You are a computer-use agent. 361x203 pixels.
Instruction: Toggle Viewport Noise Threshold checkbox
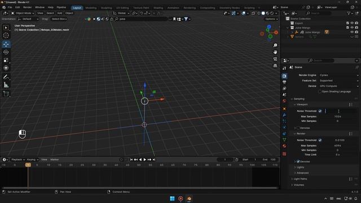tap(320, 111)
